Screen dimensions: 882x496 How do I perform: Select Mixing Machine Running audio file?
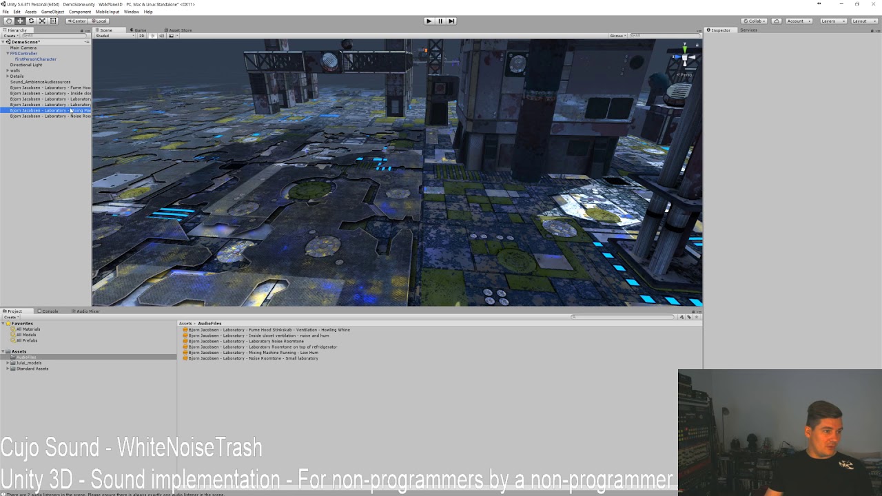click(251, 353)
